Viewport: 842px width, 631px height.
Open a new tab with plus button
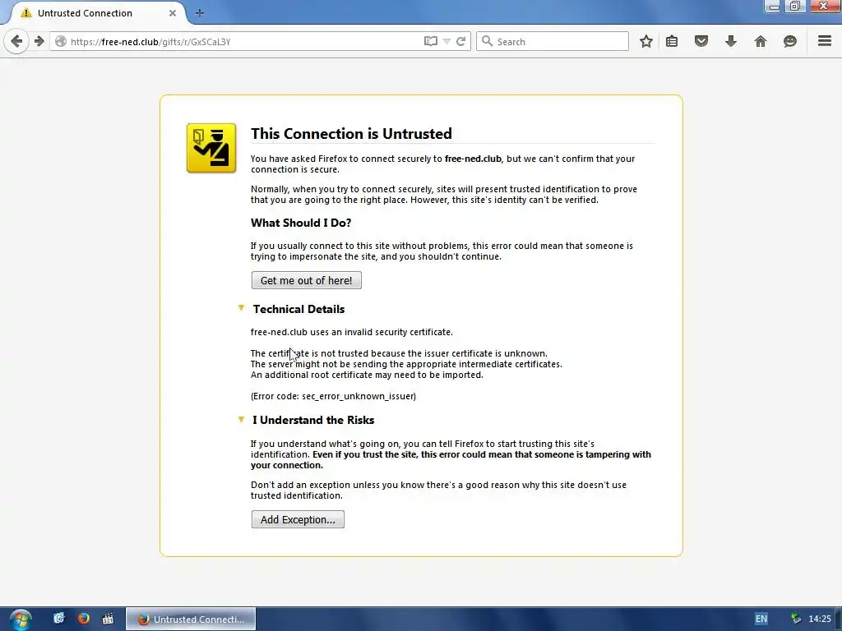point(199,13)
